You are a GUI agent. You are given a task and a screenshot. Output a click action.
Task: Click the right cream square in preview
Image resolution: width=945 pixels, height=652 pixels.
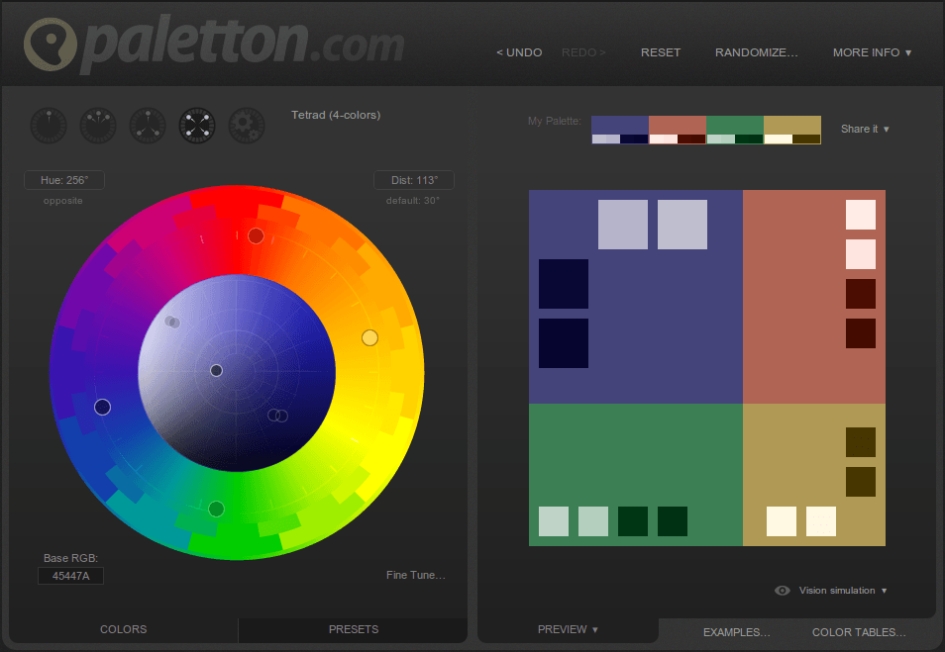click(x=821, y=521)
